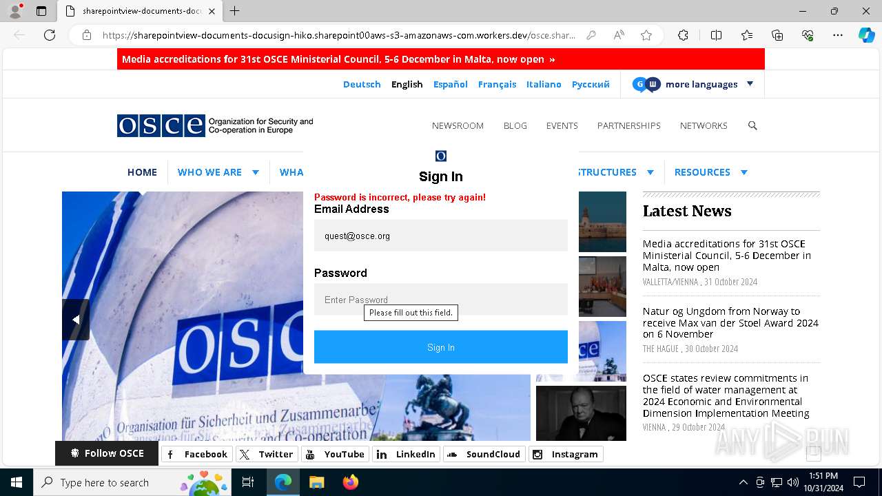The width and height of the screenshot is (882, 496).
Task: Click the Follow OSCE button
Action: tap(107, 453)
